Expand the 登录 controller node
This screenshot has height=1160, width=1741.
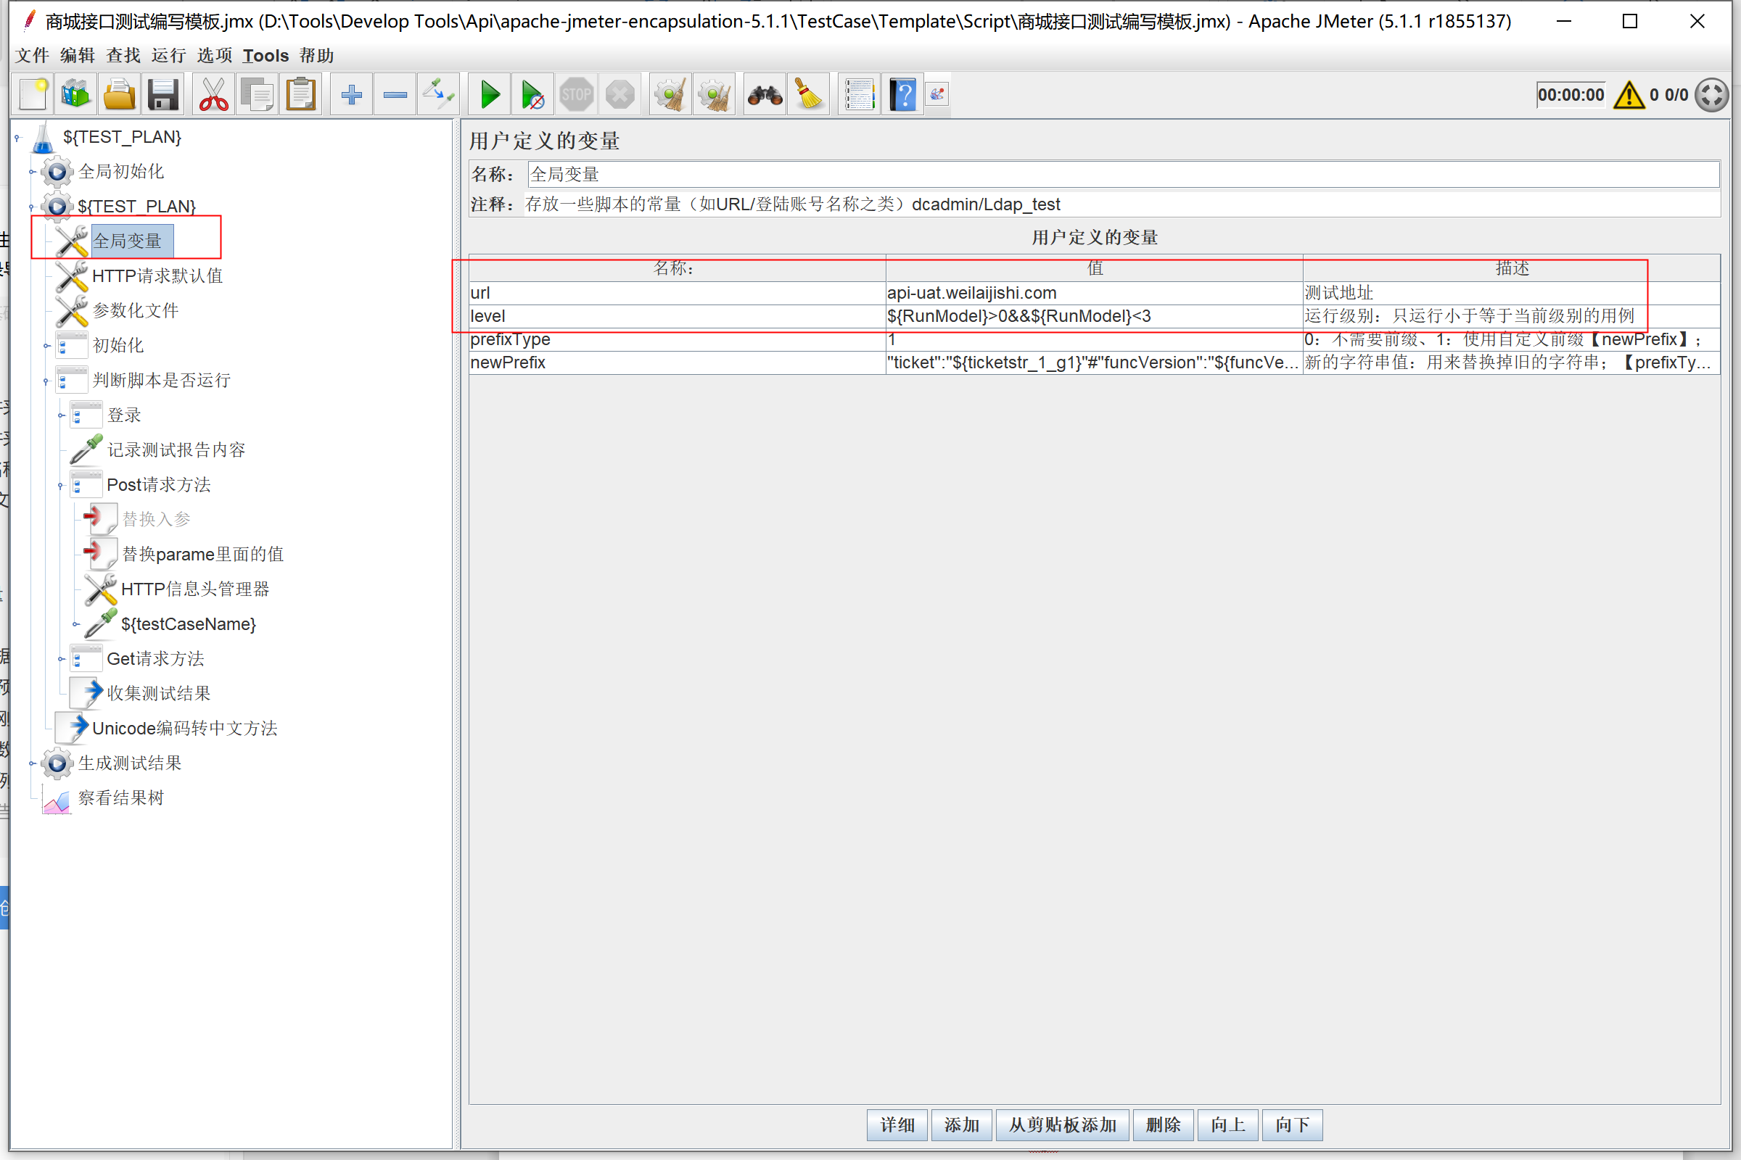pyautogui.click(x=62, y=415)
